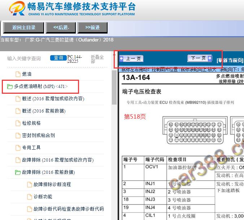This screenshot has height=220, width=244.
Task: Open the 故障排除诊断流程 page
Action: (52, 185)
